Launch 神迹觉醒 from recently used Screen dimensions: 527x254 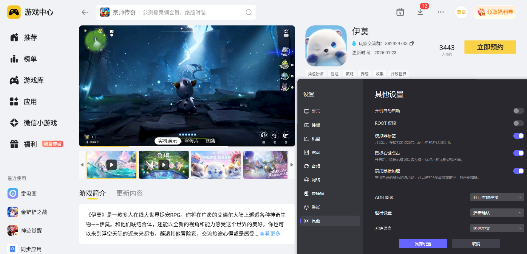(x=25, y=230)
